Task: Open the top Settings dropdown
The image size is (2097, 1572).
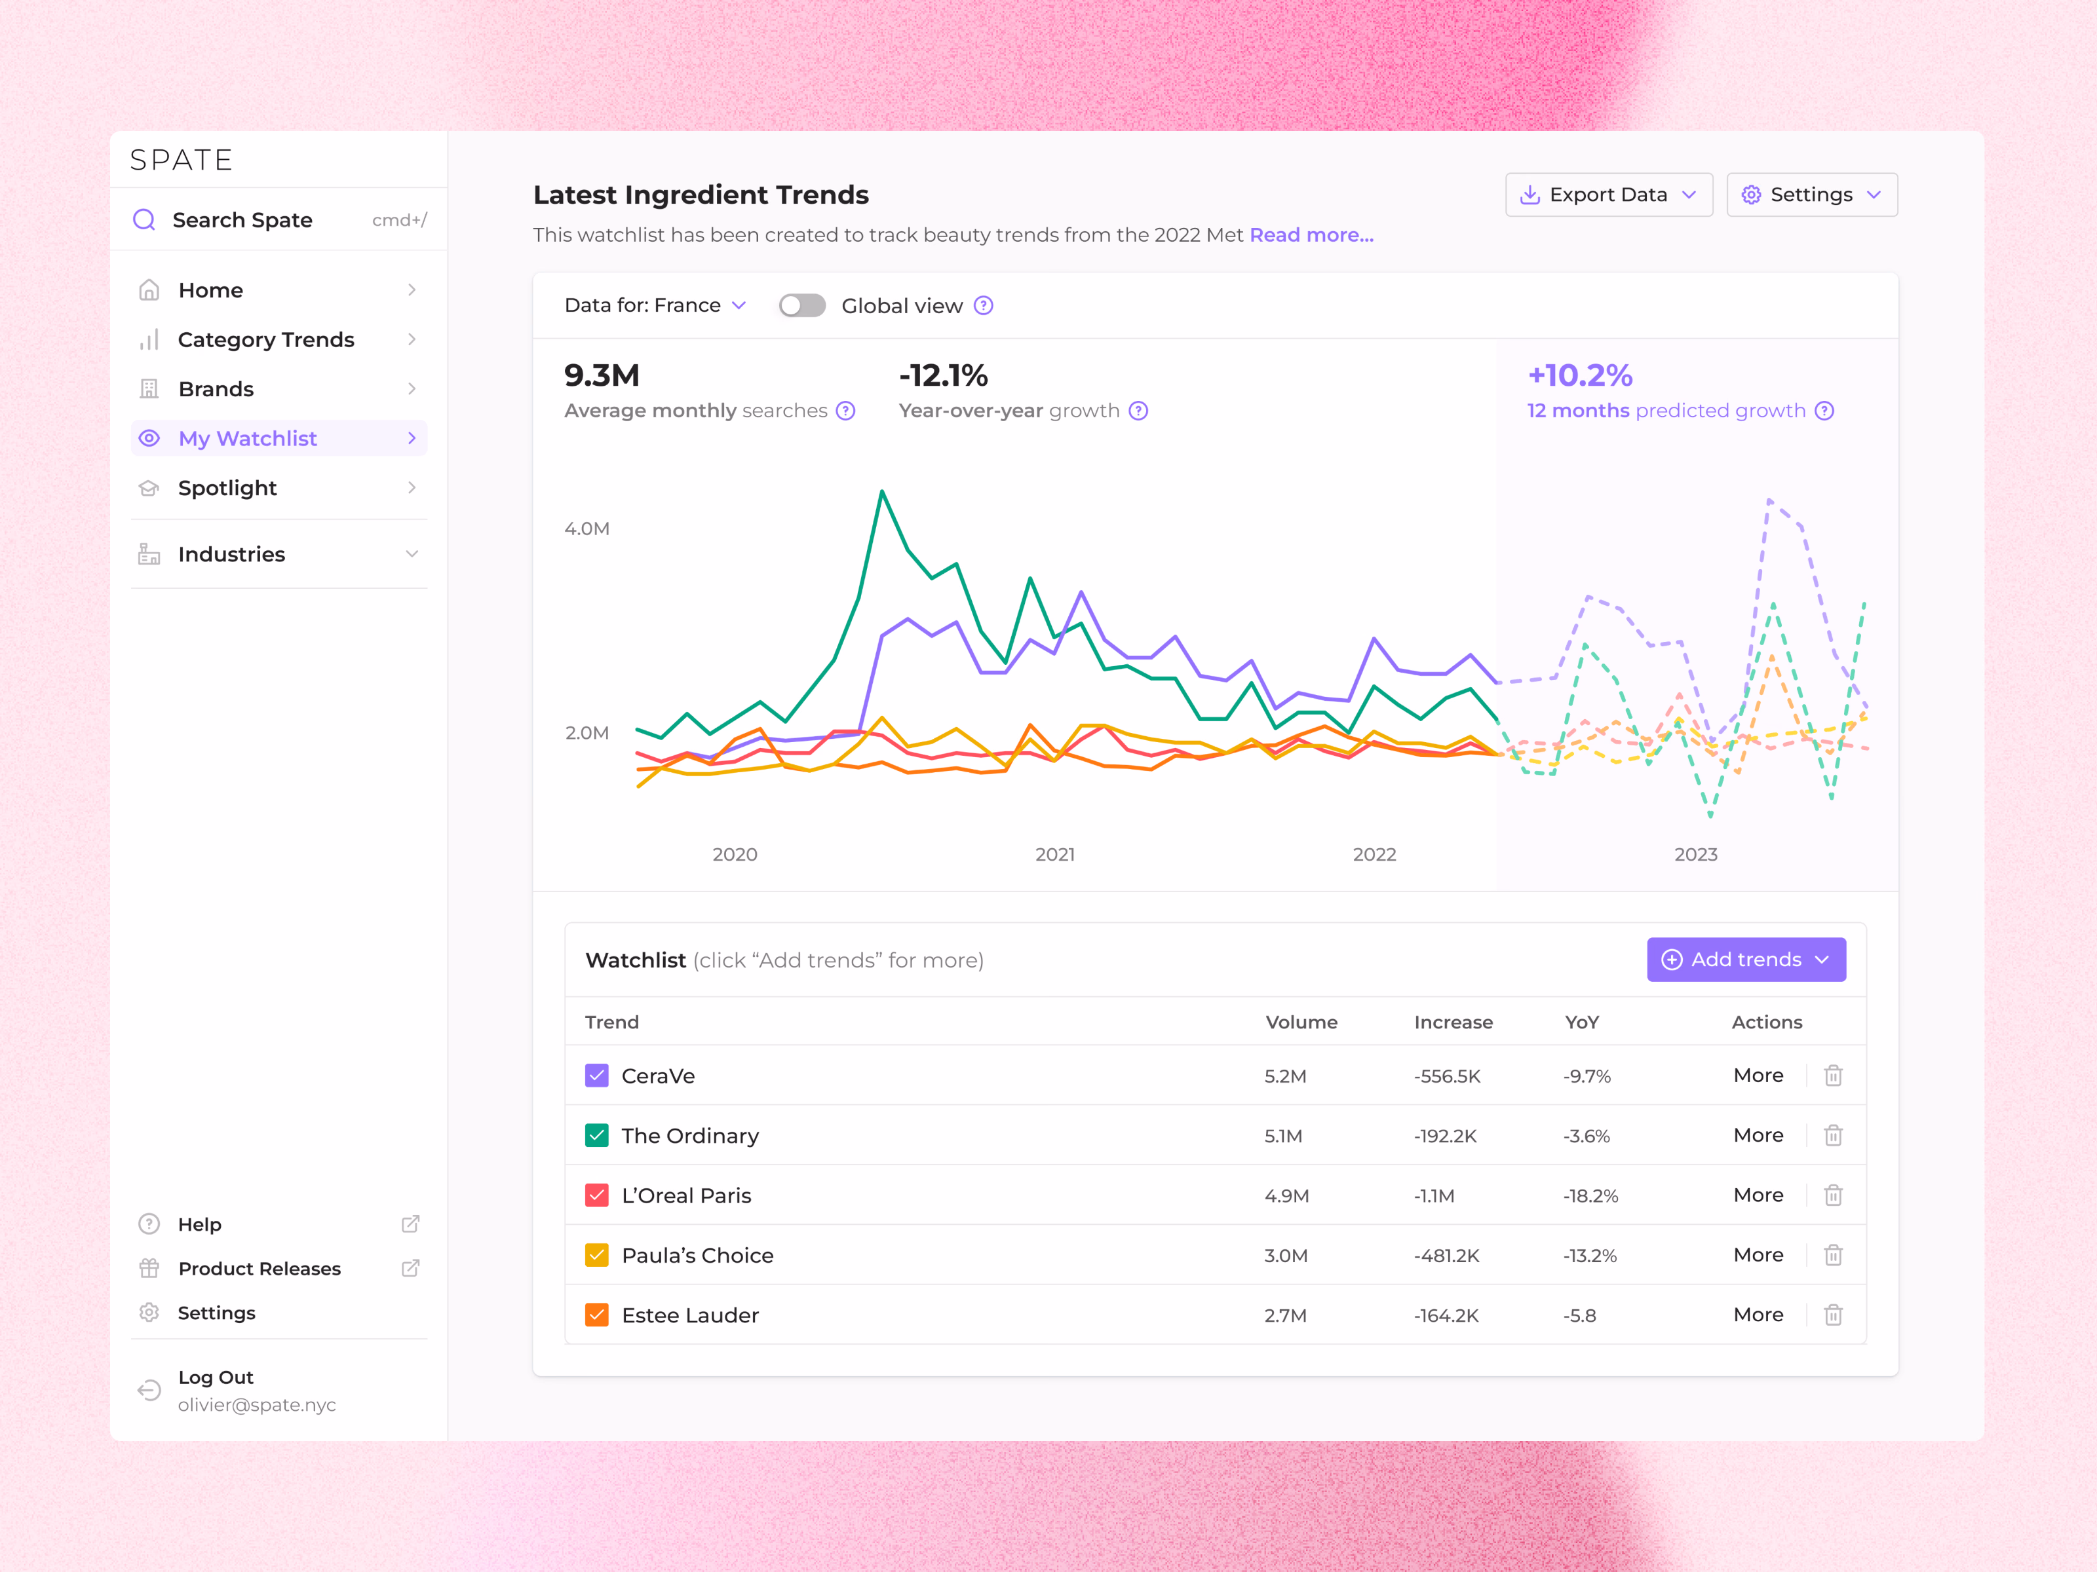Action: (x=1812, y=195)
